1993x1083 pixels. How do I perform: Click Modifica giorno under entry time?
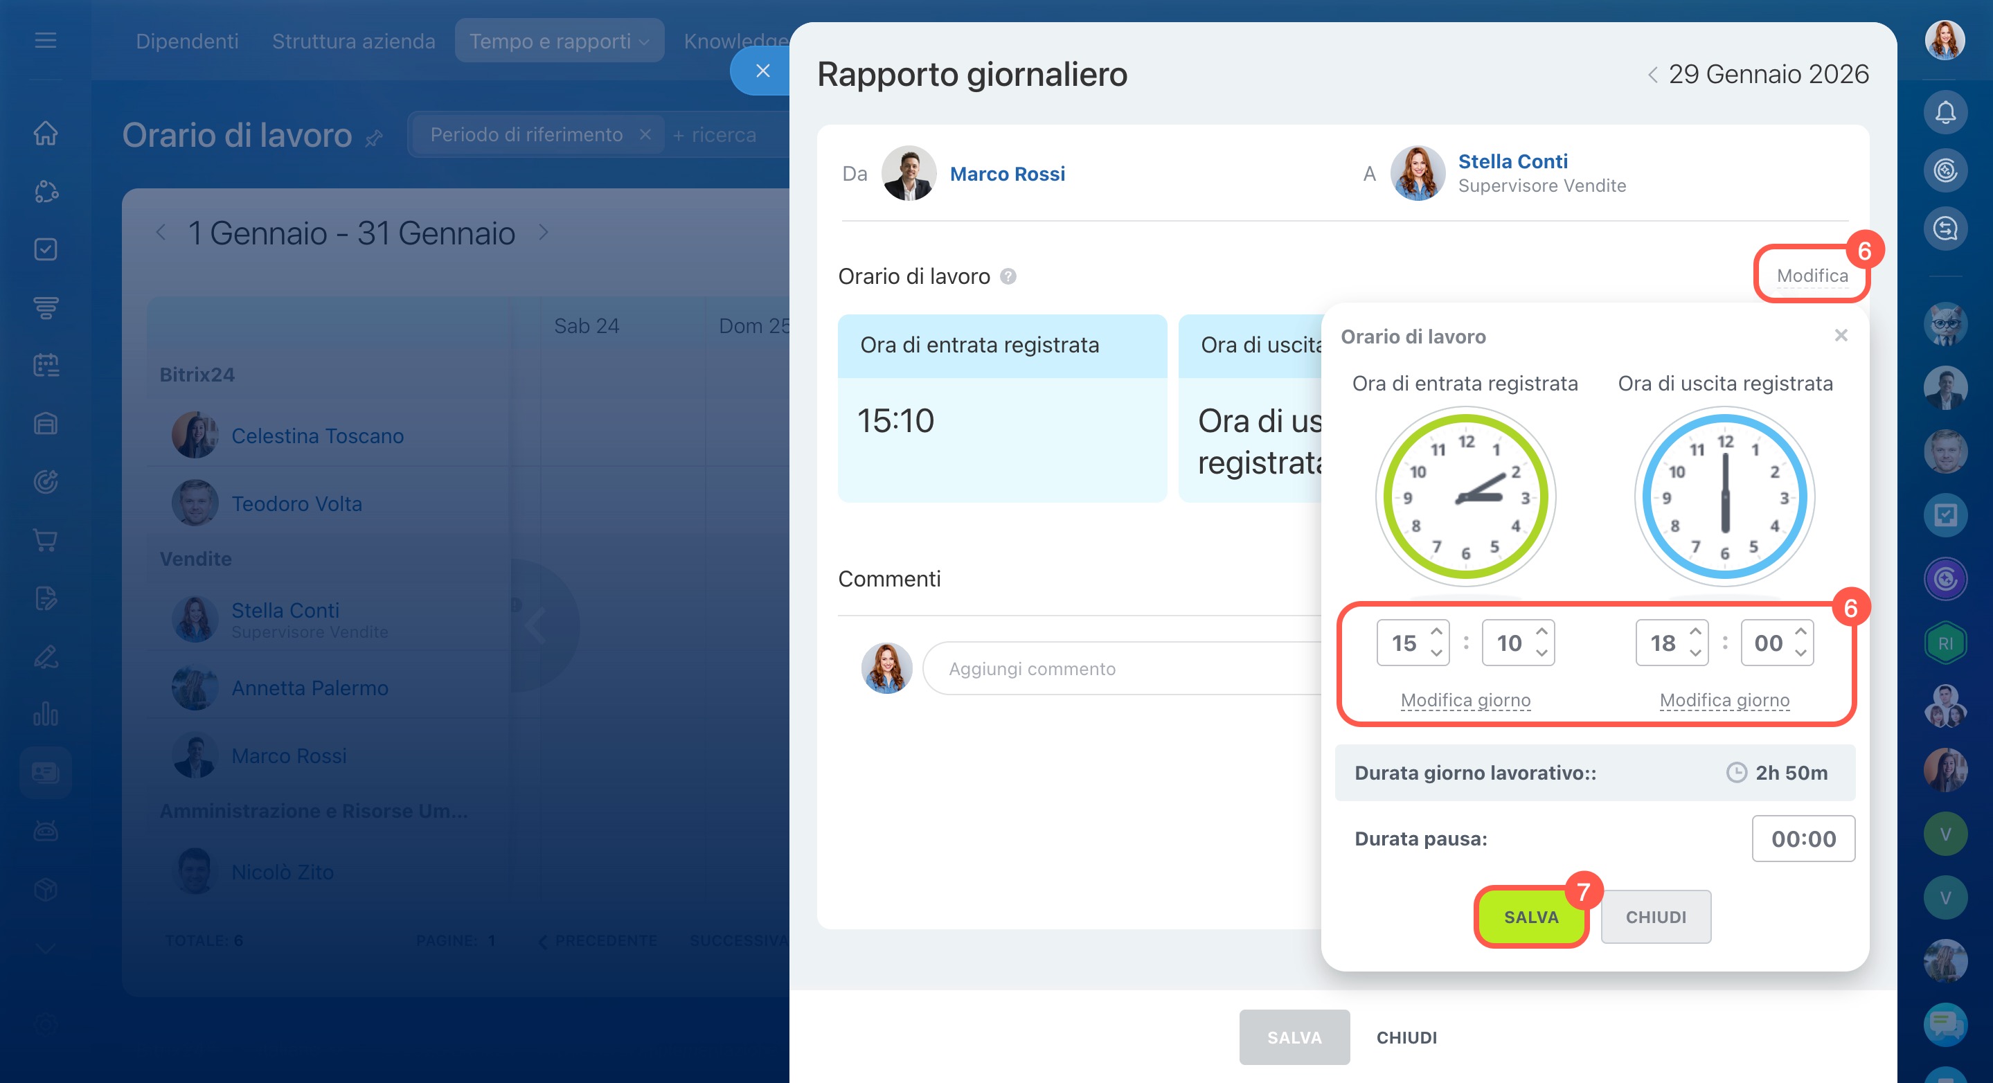click(x=1465, y=700)
